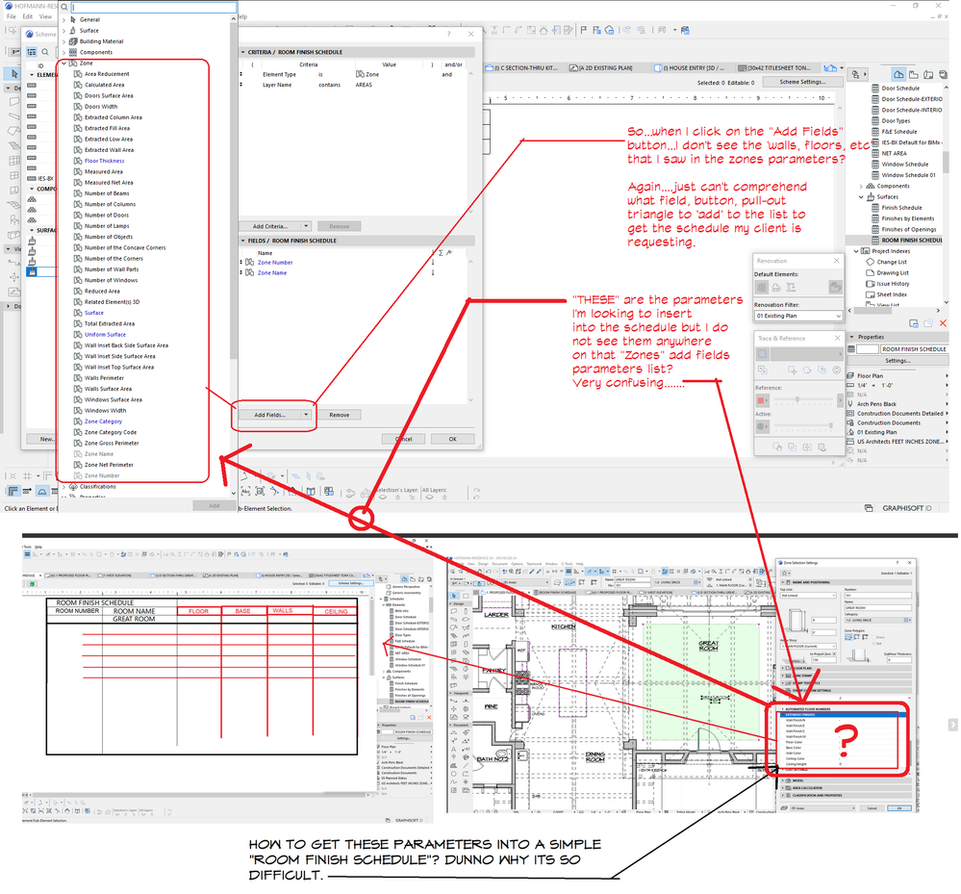Click the Settings button in Properties panel
The height and width of the screenshot is (894, 961).
[898, 361]
